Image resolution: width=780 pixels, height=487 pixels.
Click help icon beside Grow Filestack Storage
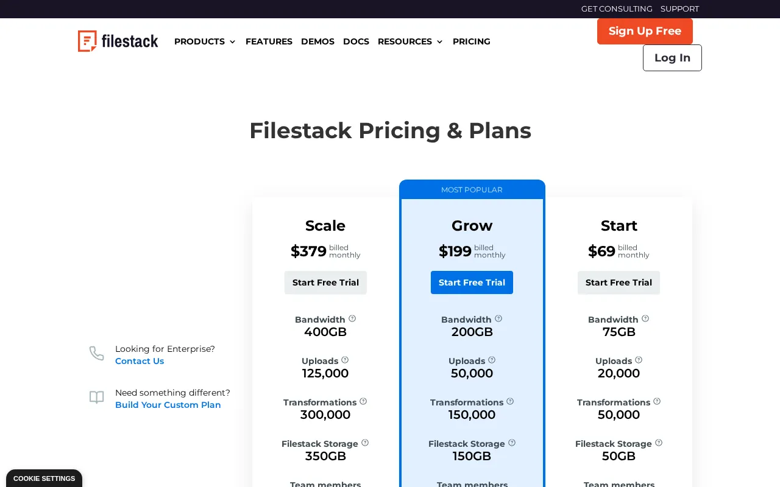(512, 443)
